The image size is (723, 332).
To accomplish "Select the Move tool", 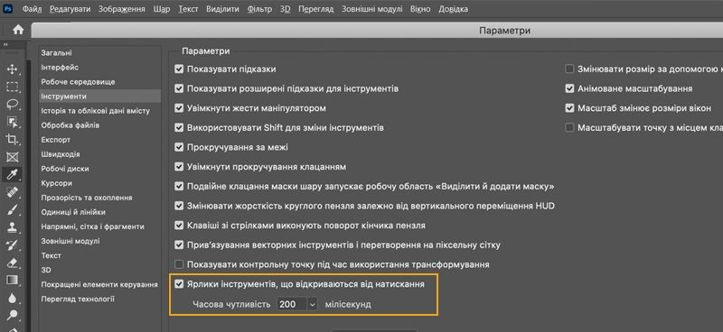I will (x=12, y=69).
